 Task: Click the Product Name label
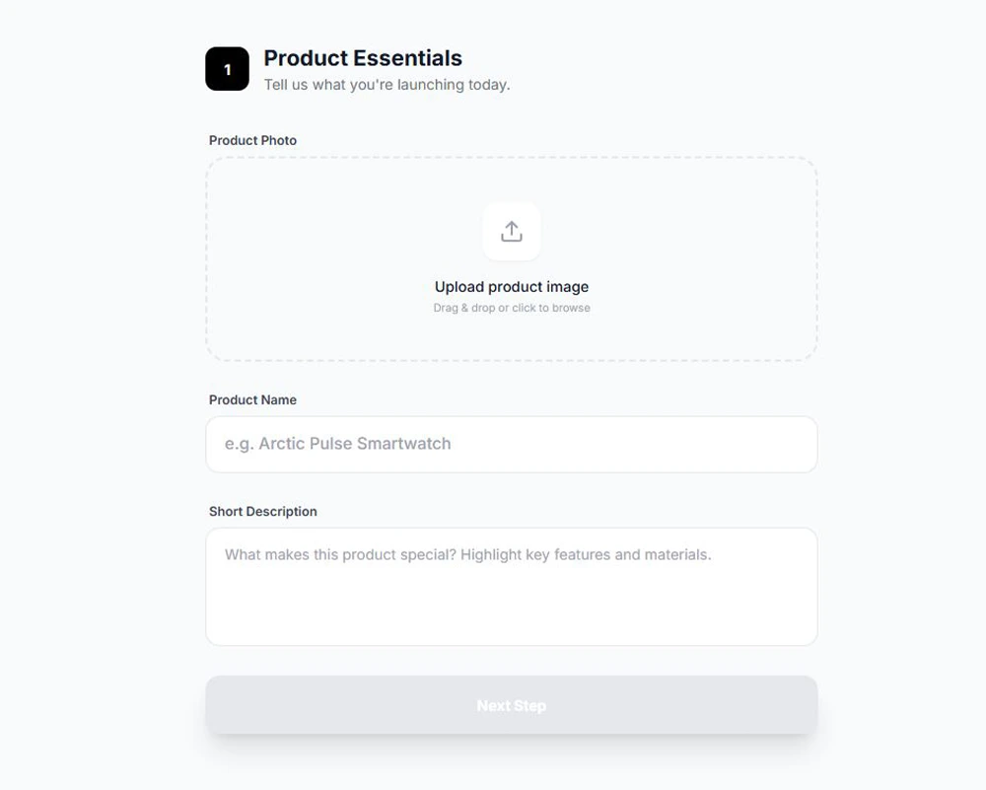[x=252, y=399]
